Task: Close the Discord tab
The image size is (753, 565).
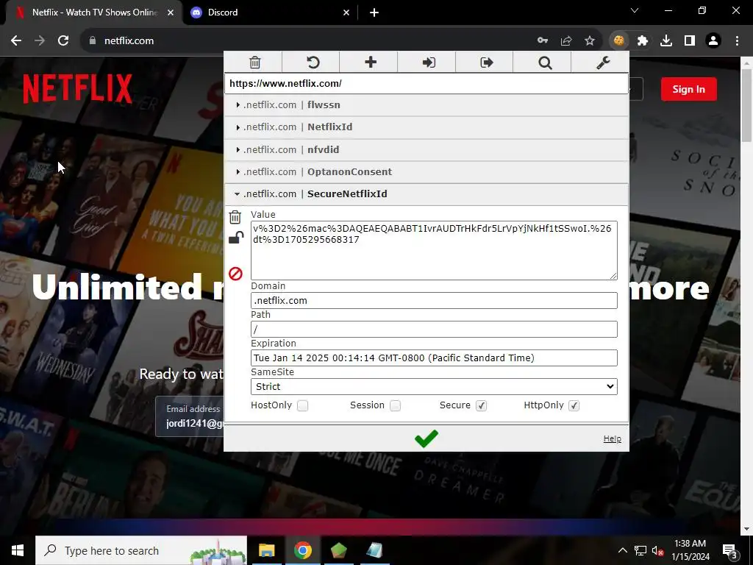Action: [346, 13]
